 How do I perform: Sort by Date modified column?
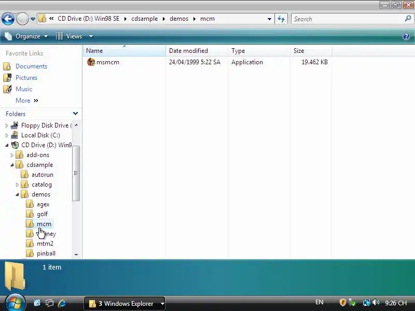(197, 50)
